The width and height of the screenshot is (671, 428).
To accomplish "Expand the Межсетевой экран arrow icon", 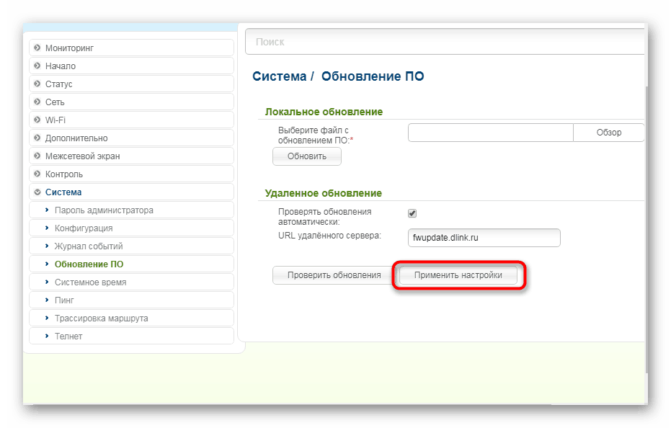I will point(37,156).
